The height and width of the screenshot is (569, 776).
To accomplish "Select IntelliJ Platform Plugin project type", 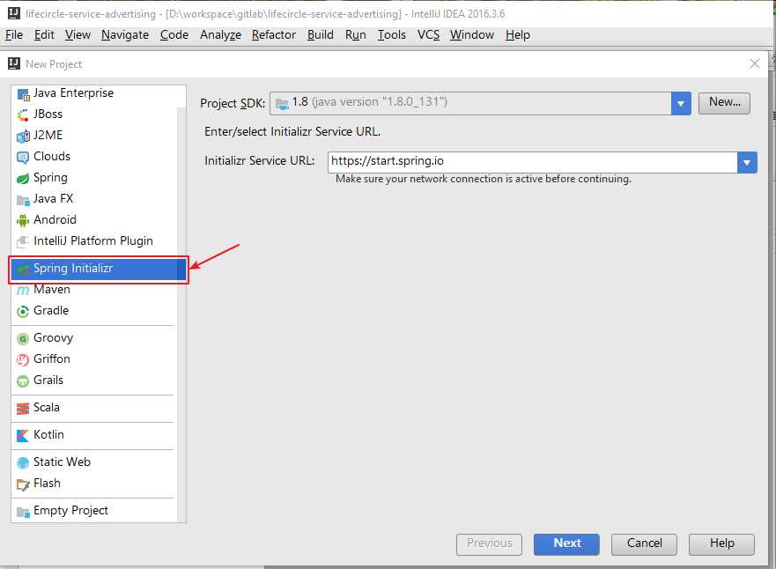I will (x=94, y=241).
